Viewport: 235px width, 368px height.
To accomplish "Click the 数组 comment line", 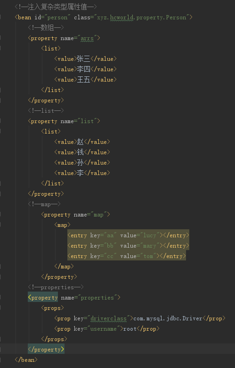I will 46,28.
